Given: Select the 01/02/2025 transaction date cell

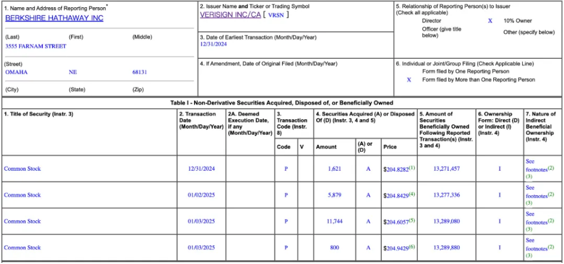Looking at the screenshot, I should [x=201, y=195].
